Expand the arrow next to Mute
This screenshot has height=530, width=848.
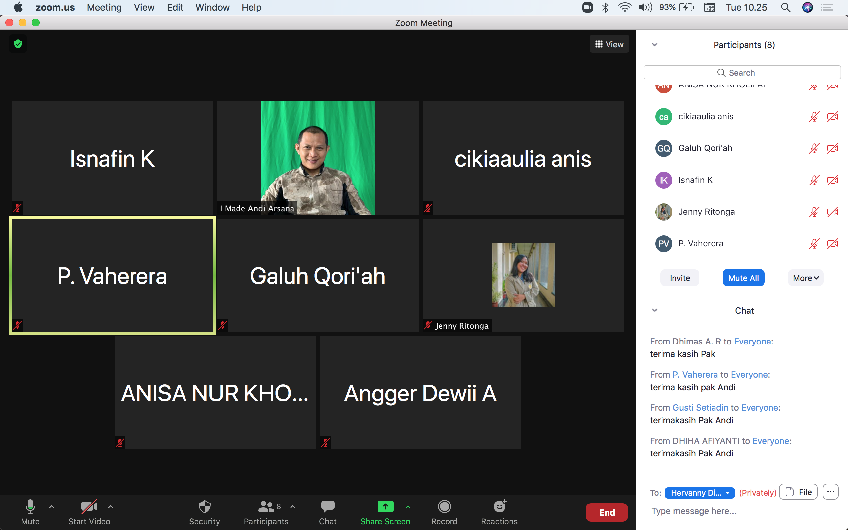[52, 507]
